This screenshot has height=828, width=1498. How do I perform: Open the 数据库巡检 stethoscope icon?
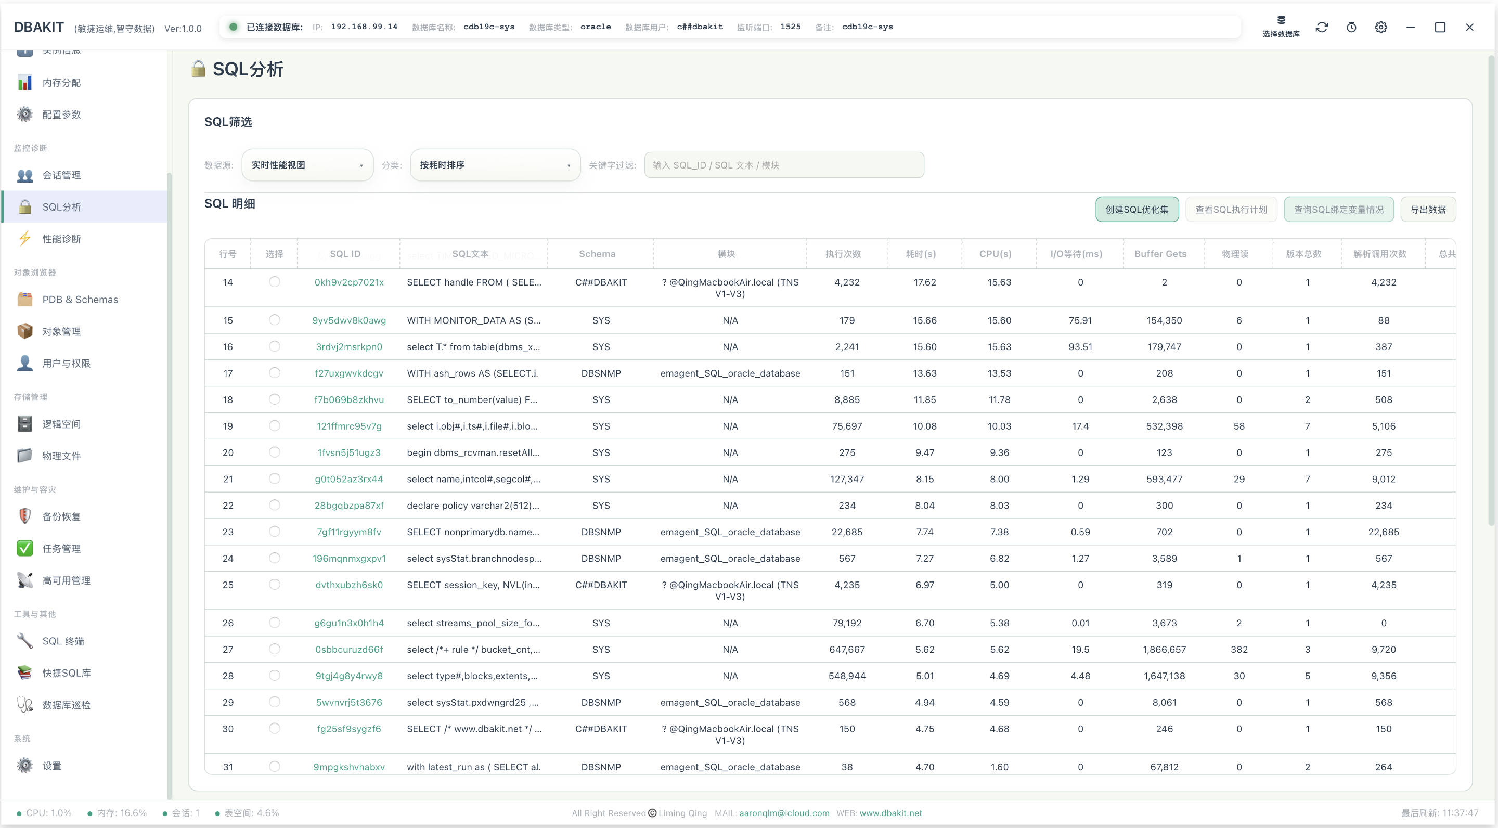click(24, 705)
